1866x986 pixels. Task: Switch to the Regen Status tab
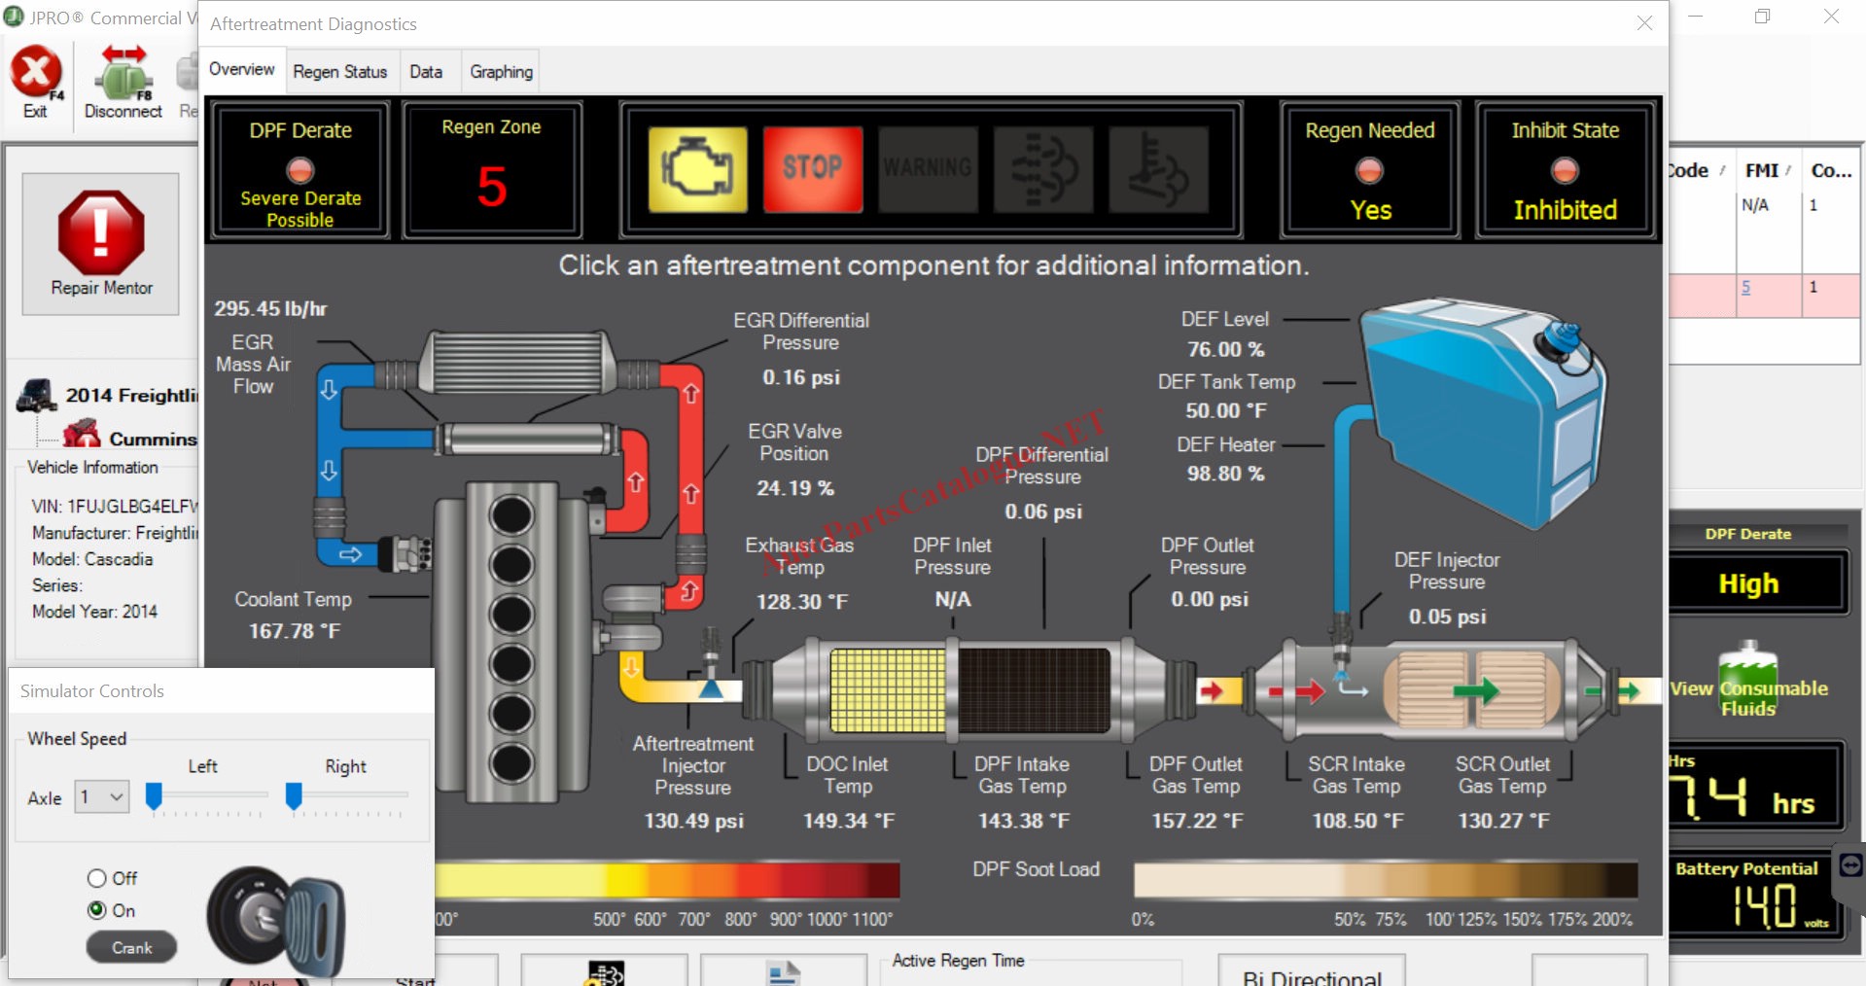click(x=339, y=72)
